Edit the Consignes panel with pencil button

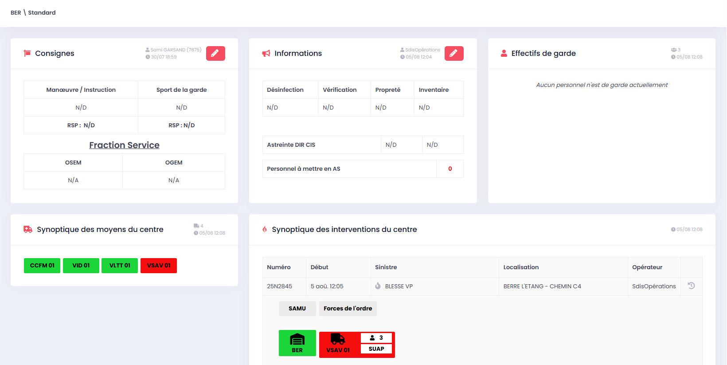(x=215, y=53)
